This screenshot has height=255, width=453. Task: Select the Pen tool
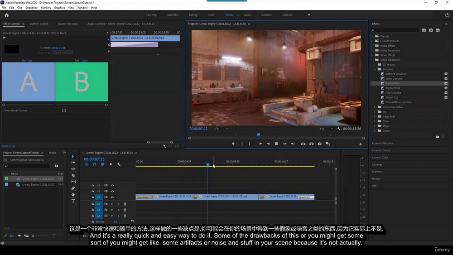pyautogui.click(x=73, y=188)
